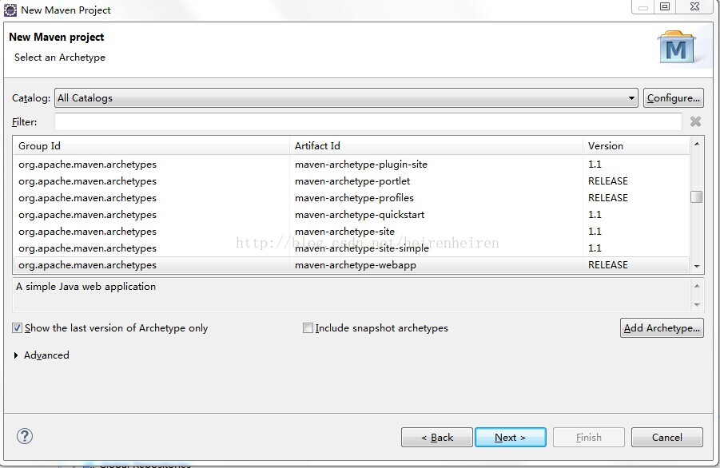Click the Eclipse icon in the title bar
The width and height of the screenshot is (720, 468).
click(10, 10)
